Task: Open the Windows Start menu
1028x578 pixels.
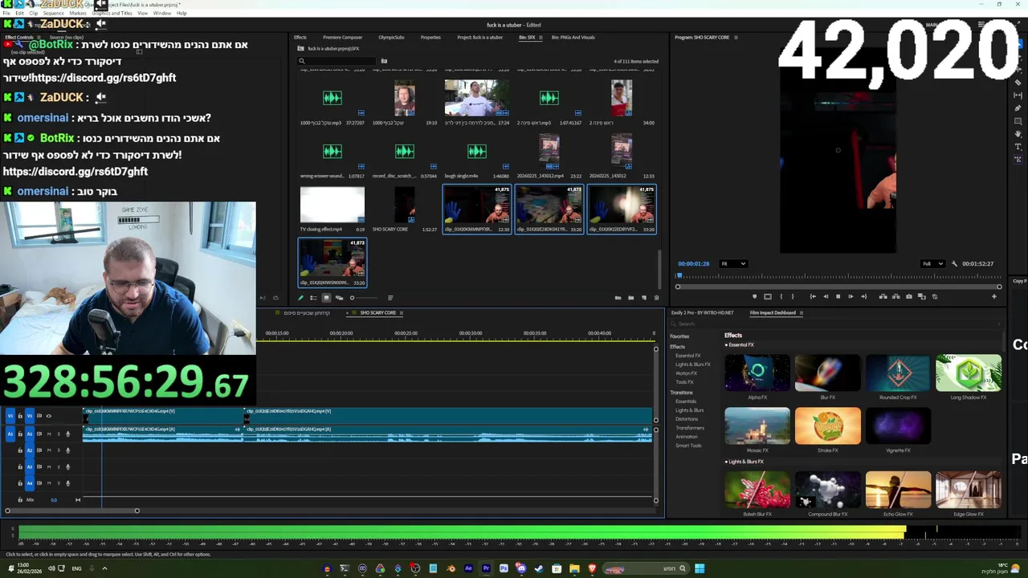Action: 700,568
